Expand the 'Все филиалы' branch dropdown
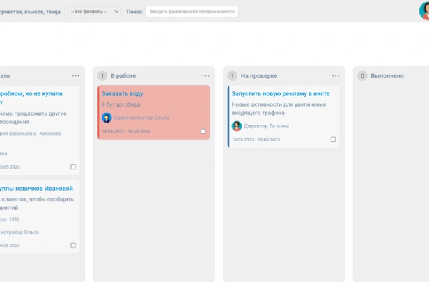The width and height of the screenshot is (429, 282). click(x=93, y=12)
